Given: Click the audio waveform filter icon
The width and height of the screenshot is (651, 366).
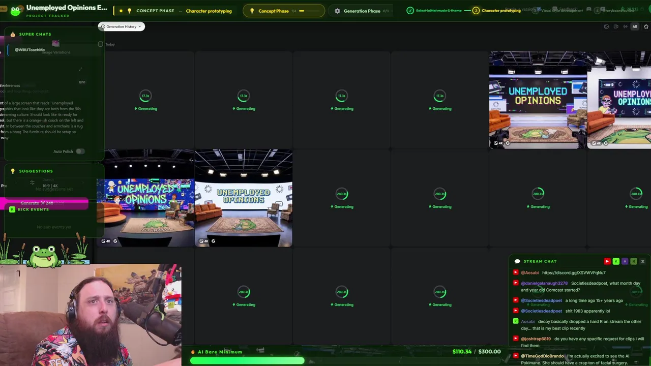Looking at the screenshot, I should pos(625,26).
